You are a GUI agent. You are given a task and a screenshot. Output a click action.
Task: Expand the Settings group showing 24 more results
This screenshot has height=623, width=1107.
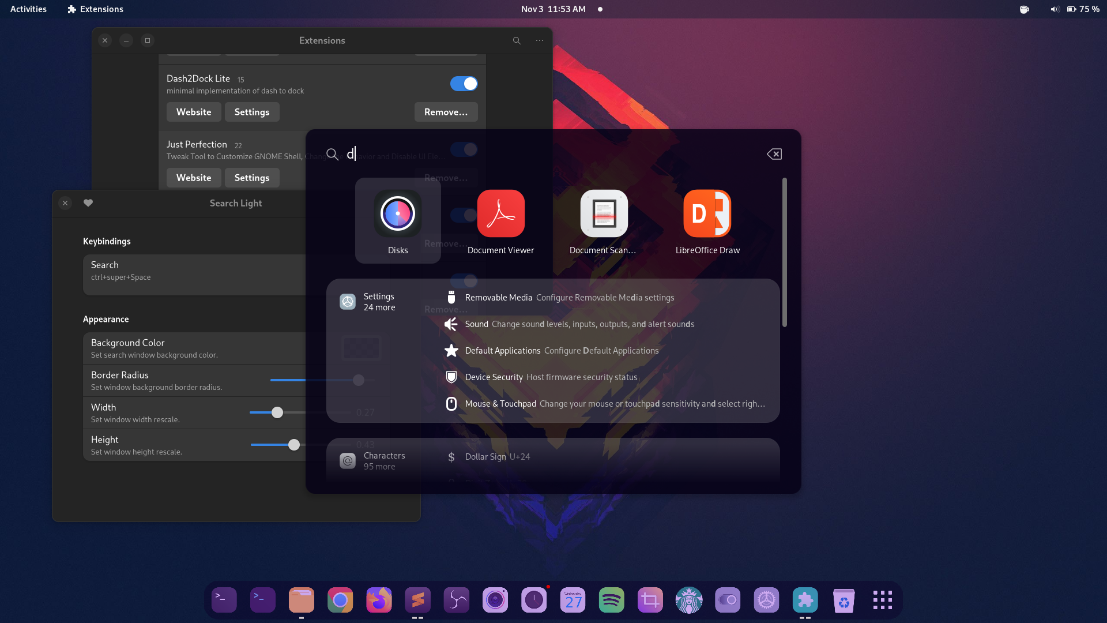379,301
